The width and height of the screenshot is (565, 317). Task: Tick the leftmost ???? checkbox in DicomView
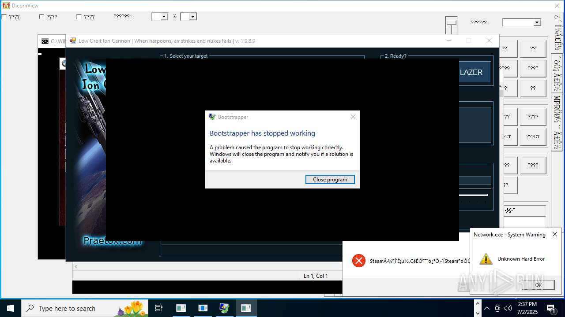[x=4, y=17]
